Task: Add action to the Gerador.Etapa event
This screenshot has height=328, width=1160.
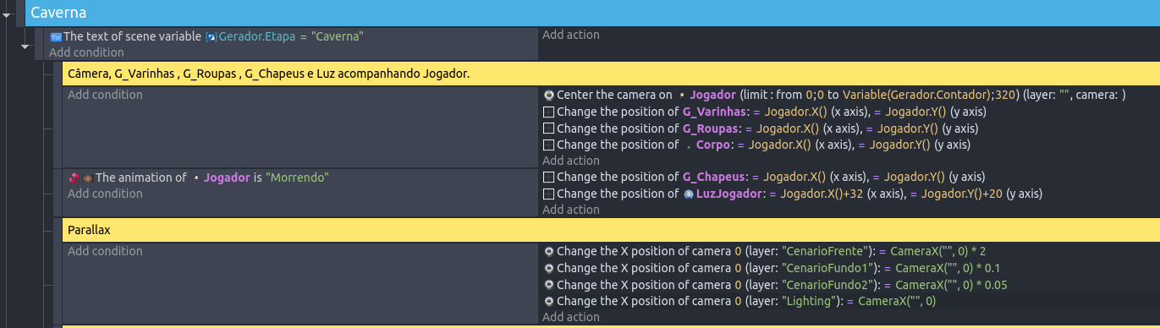Action: point(571,35)
